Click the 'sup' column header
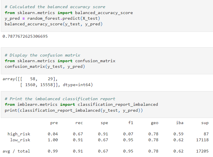 coord(205,123)
